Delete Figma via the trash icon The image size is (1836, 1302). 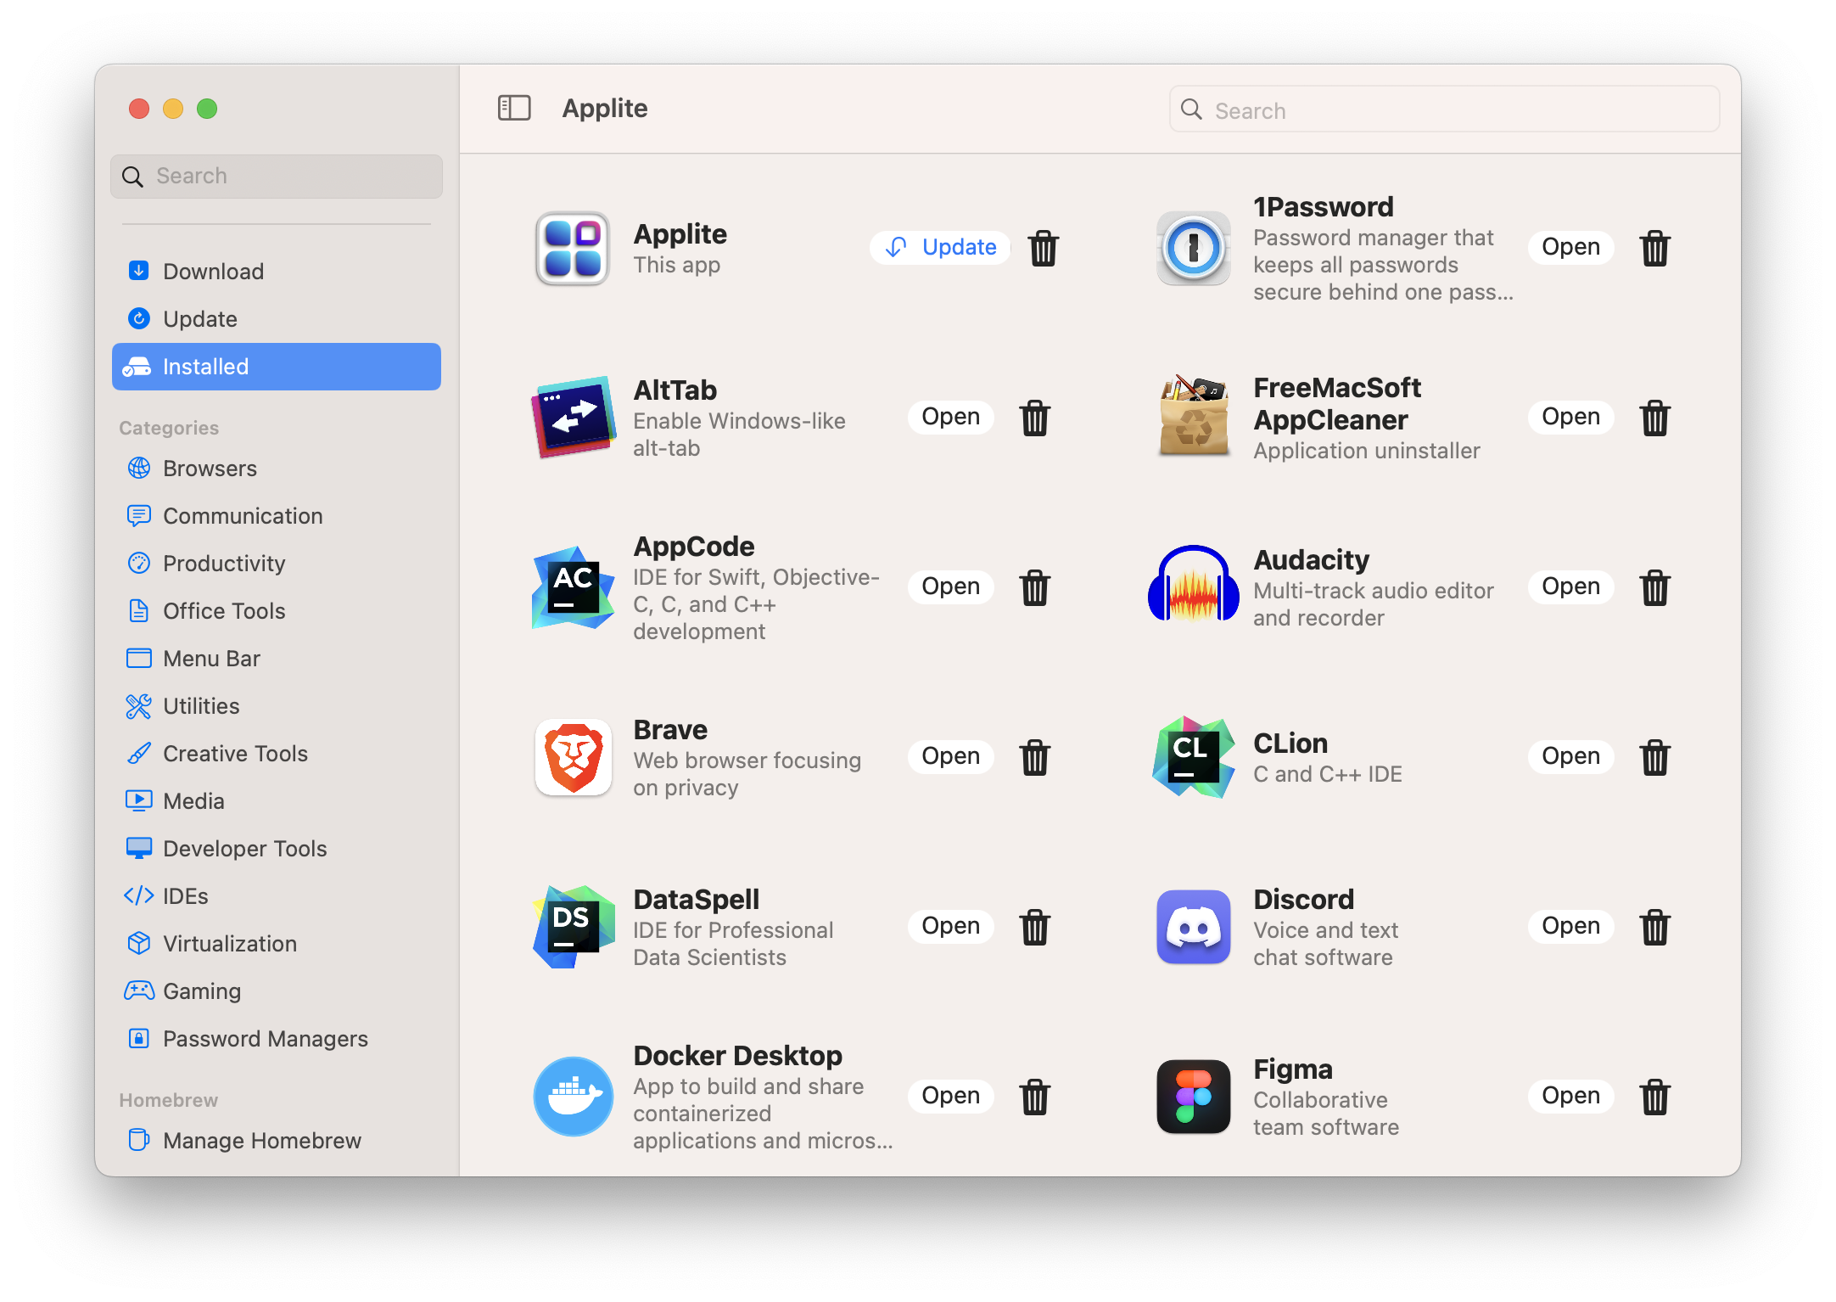(1655, 1097)
